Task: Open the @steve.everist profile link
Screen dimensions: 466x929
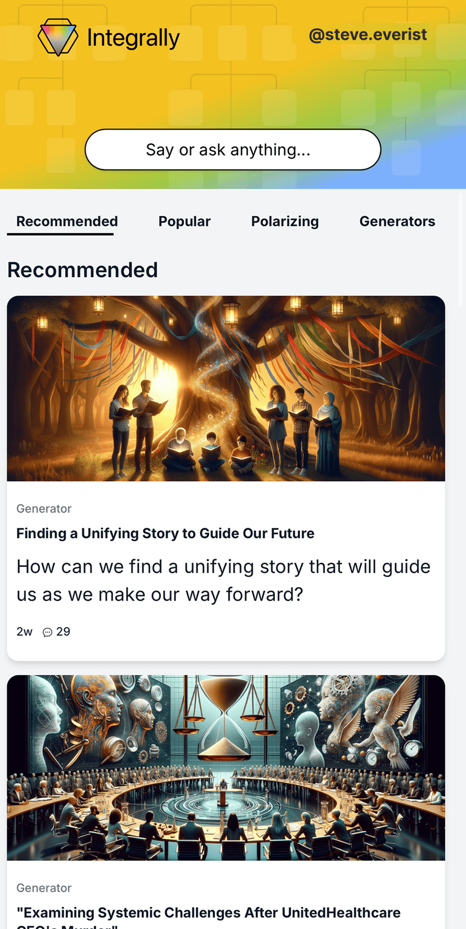Action: 368,34
